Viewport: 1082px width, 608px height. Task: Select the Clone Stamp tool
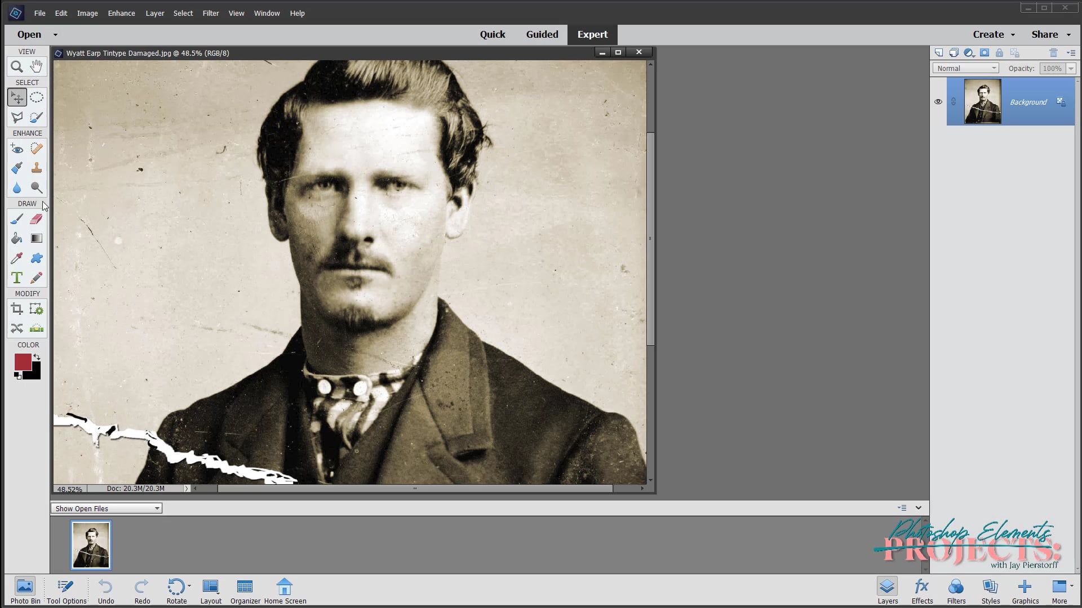tap(36, 168)
